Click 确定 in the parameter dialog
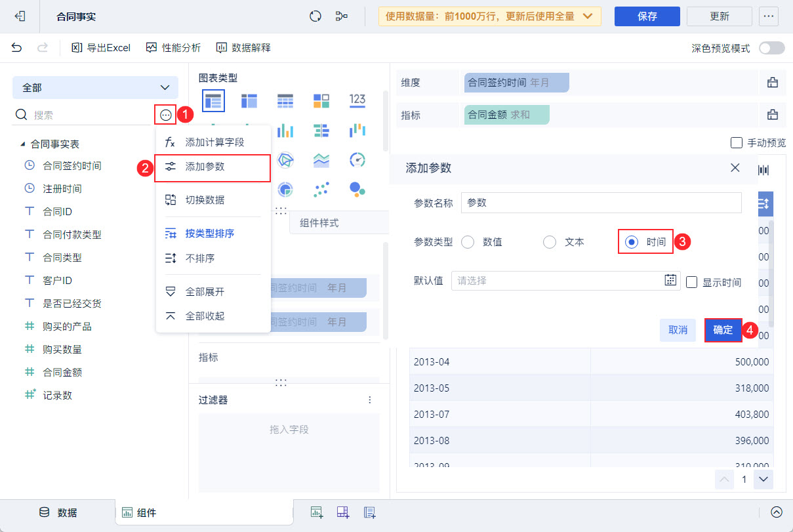The width and height of the screenshot is (793, 532). 723,330
